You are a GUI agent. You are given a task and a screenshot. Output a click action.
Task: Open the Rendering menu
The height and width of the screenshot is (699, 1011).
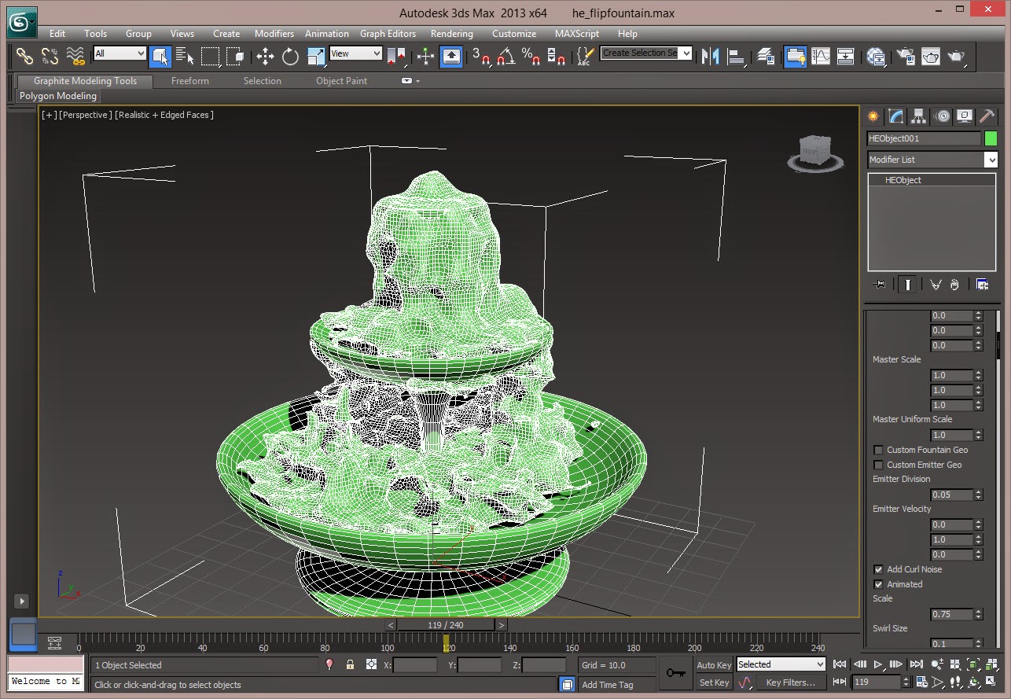[452, 34]
